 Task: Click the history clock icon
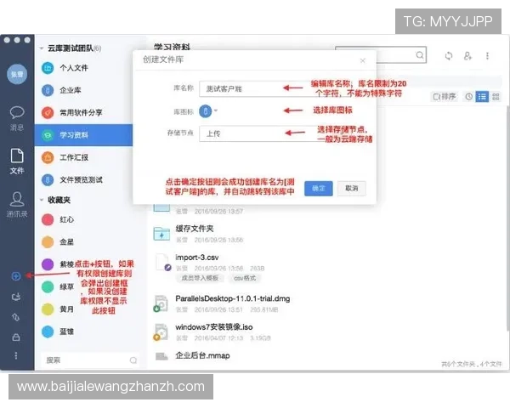[x=468, y=97]
